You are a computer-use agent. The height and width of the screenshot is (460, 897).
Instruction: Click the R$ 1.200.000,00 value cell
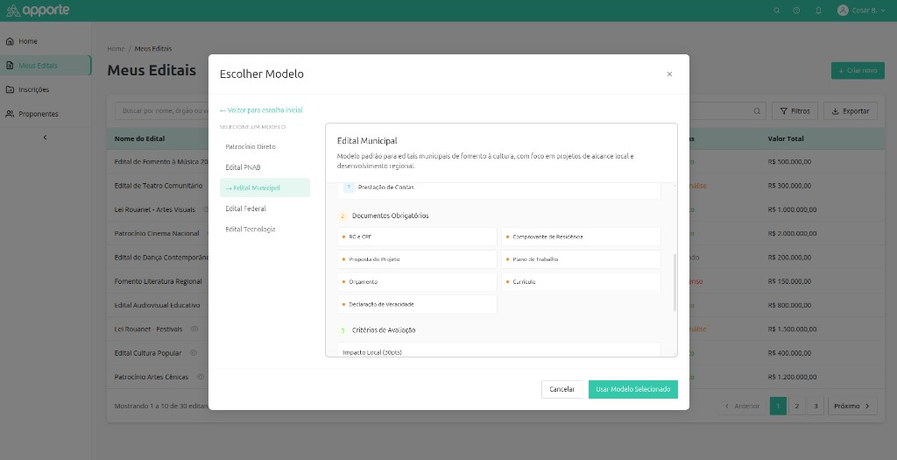[x=792, y=377]
